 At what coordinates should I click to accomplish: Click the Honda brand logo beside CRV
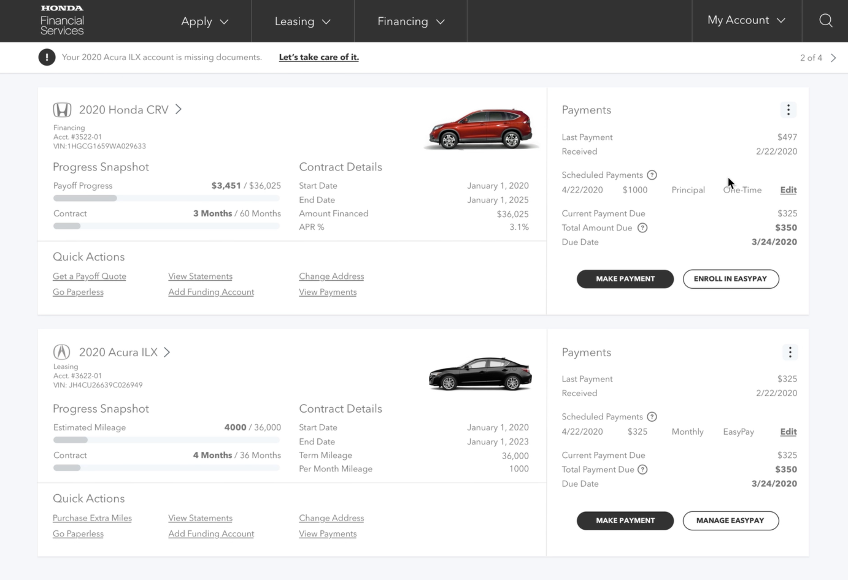(x=62, y=110)
